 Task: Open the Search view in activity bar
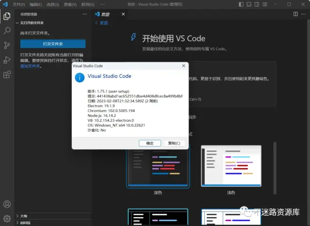(x=7, y=31)
